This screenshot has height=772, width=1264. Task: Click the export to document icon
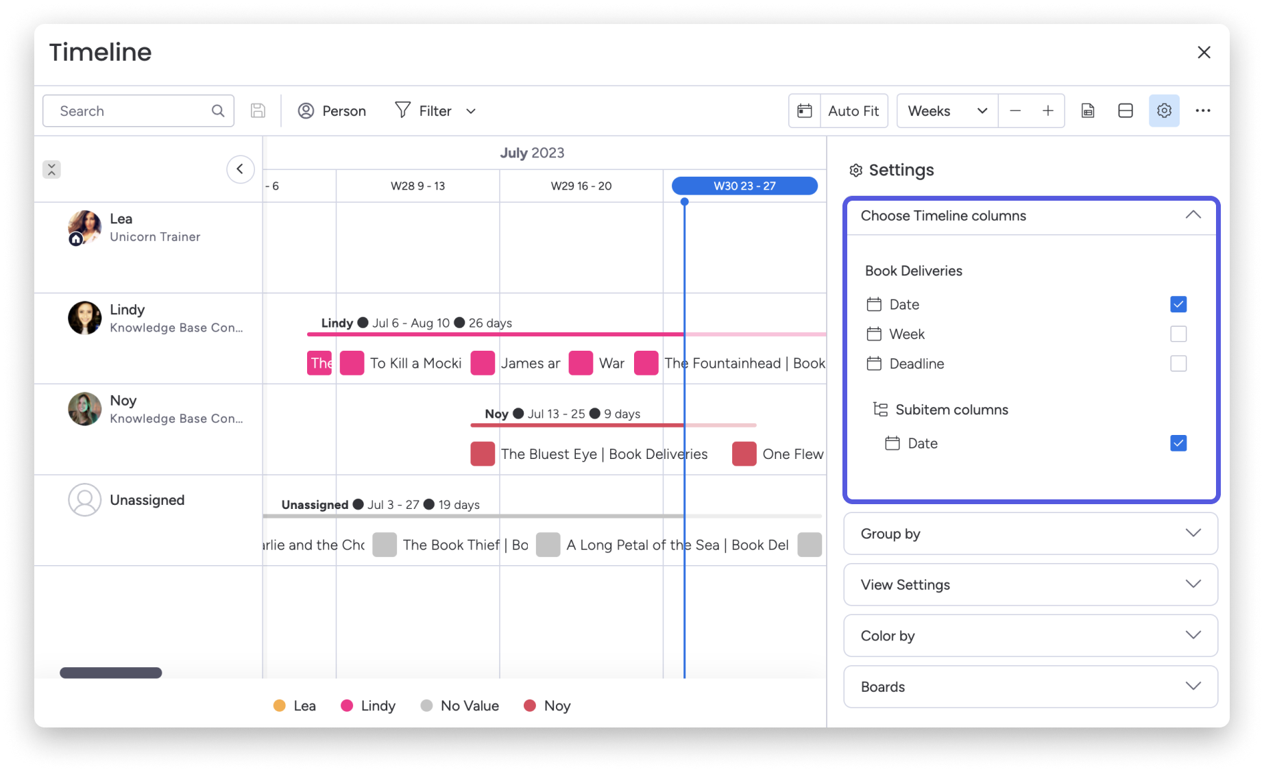[x=1087, y=110]
